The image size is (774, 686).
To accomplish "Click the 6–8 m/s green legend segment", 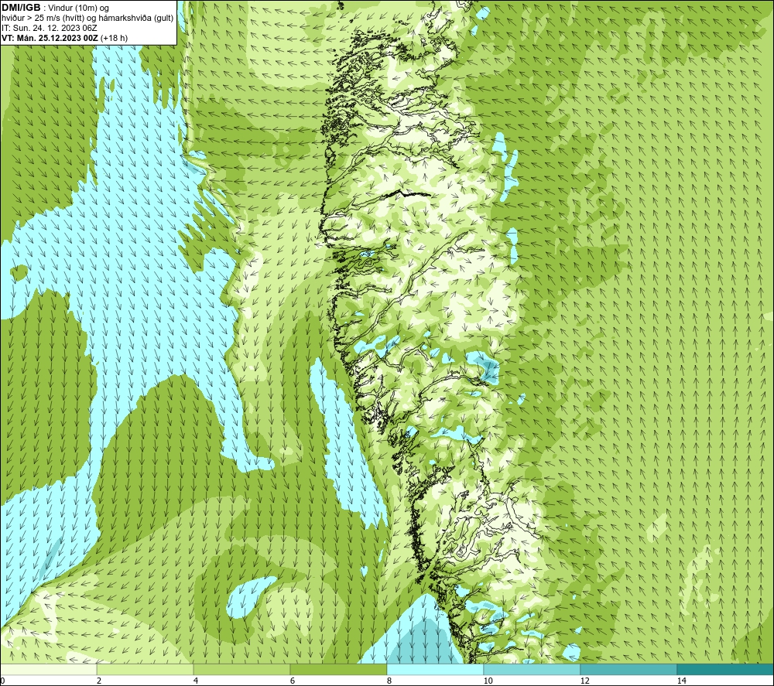I will pyautogui.click(x=339, y=670).
